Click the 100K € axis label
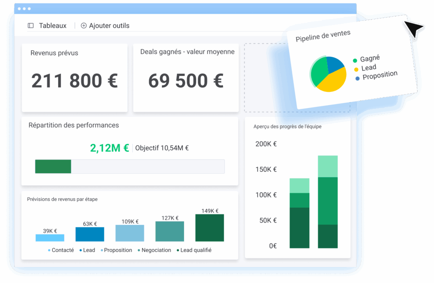 pos(266,195)
